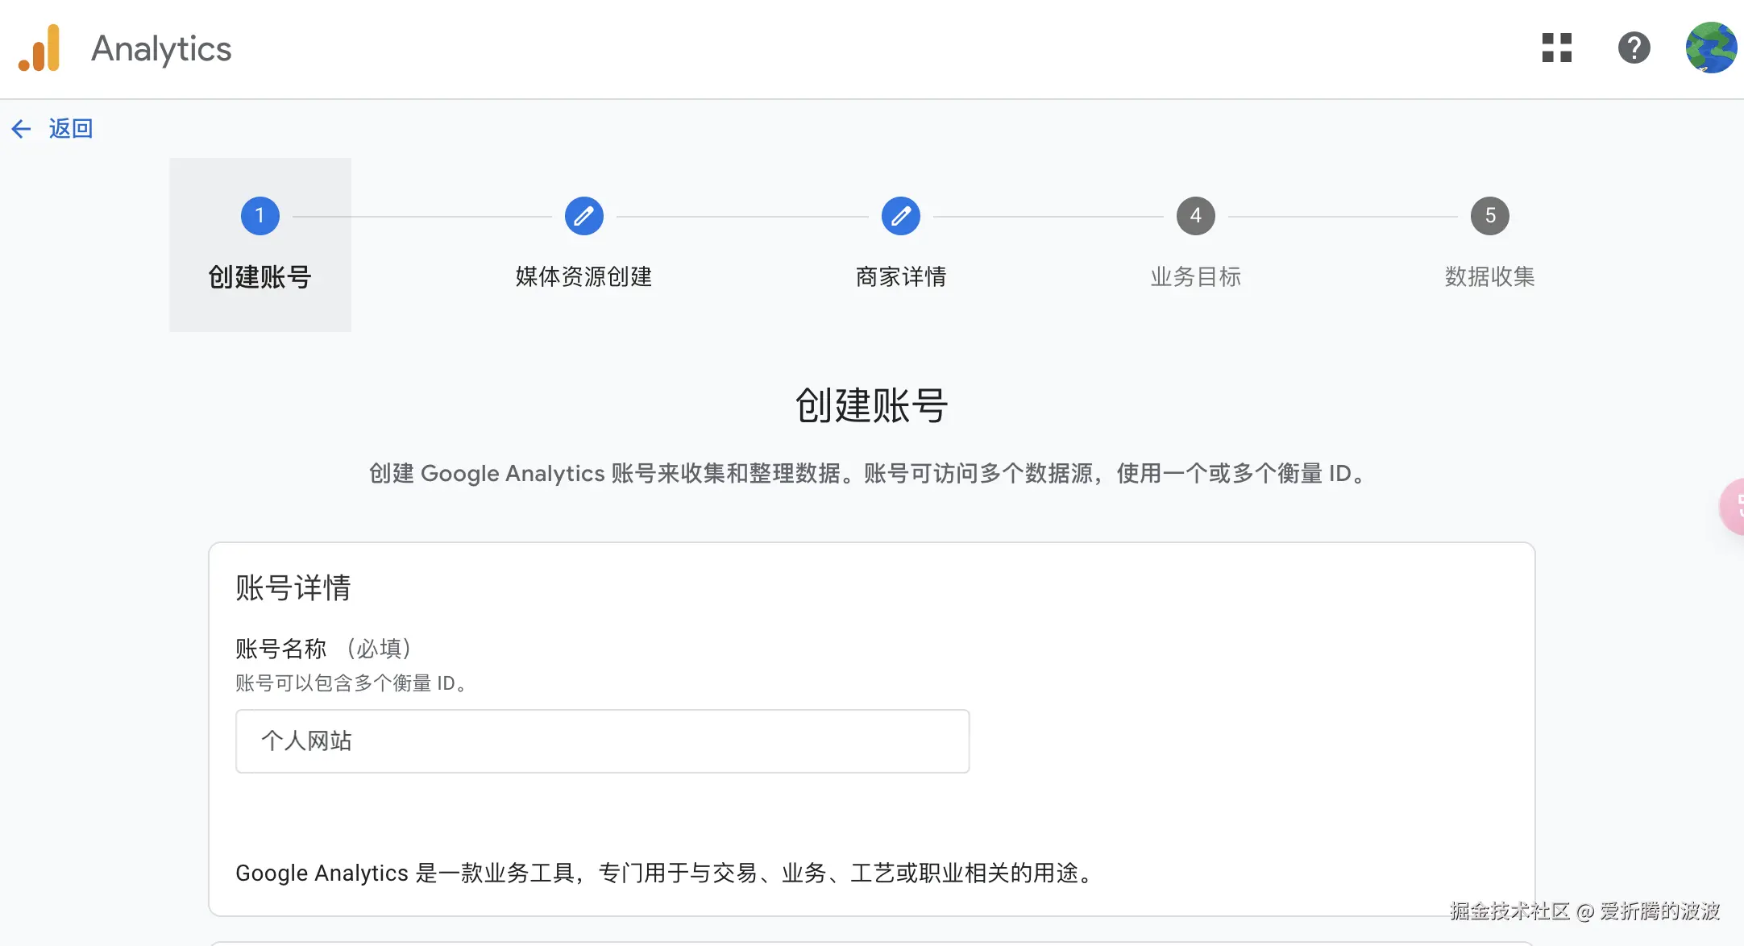Click the Analytics title text
The image size is (1744, 946).
[161, 49]
